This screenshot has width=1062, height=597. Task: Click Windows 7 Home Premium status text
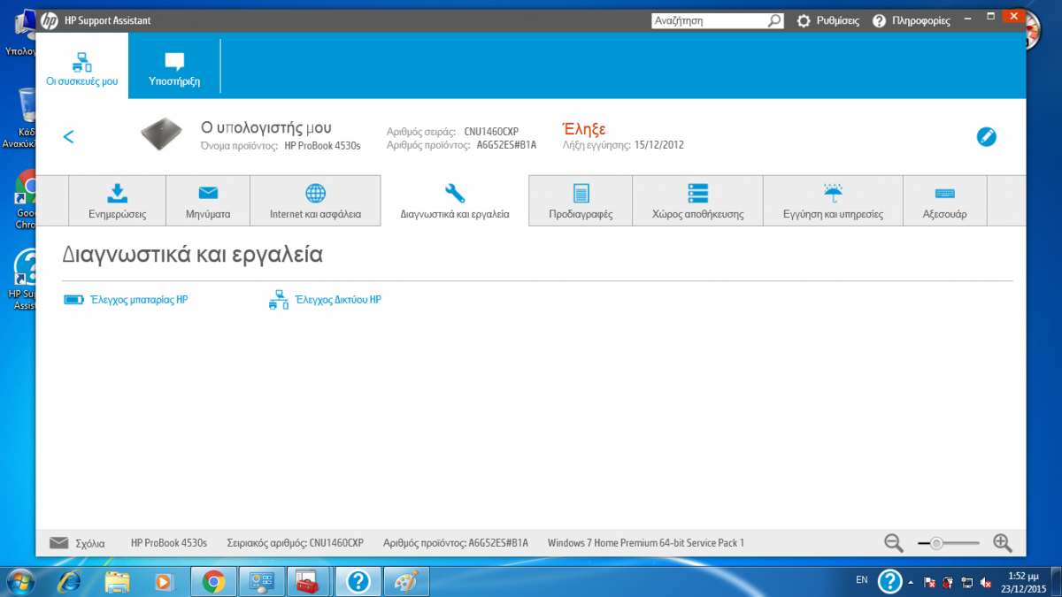pyautogui.click(x=646, y=543)
